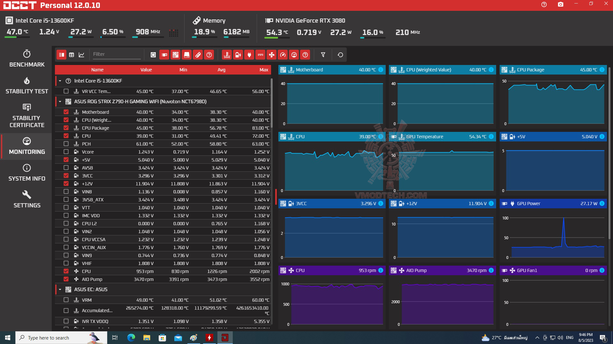Toggle temperature sensors filter icon
Viewport: 613px width, 344px height.
pos(227,55)
